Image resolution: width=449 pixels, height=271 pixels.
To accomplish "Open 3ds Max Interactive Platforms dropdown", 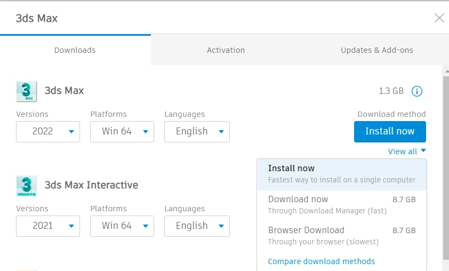I will pyautogui.click(x=122, y=226).
